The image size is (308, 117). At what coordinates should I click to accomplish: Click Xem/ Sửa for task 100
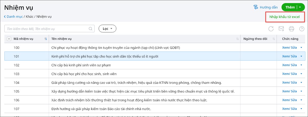click(289, 48)
